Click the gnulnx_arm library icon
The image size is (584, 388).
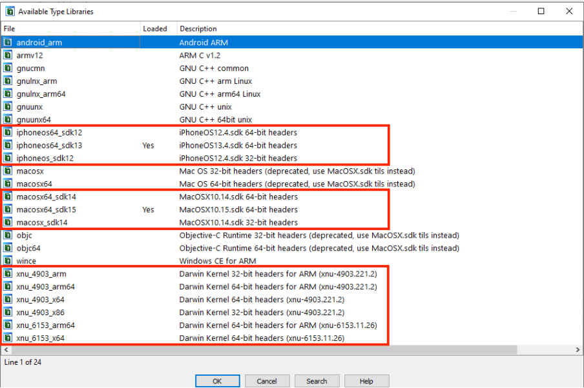8,81
